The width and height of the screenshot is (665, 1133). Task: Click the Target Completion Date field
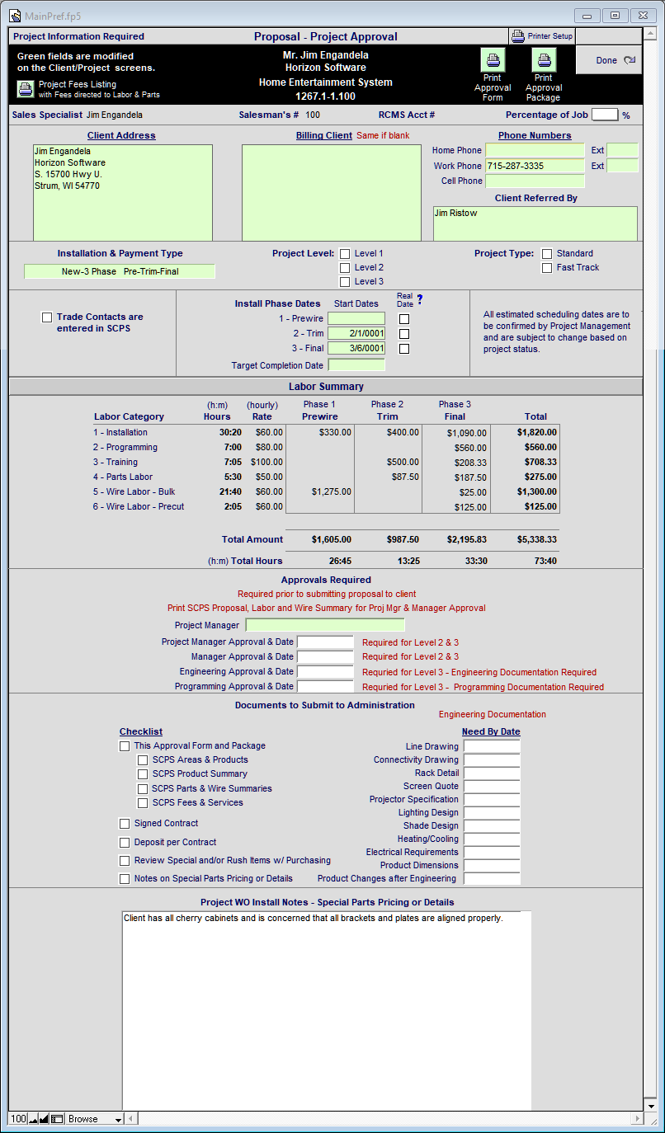pyautogui.click(x=356, y=365)
